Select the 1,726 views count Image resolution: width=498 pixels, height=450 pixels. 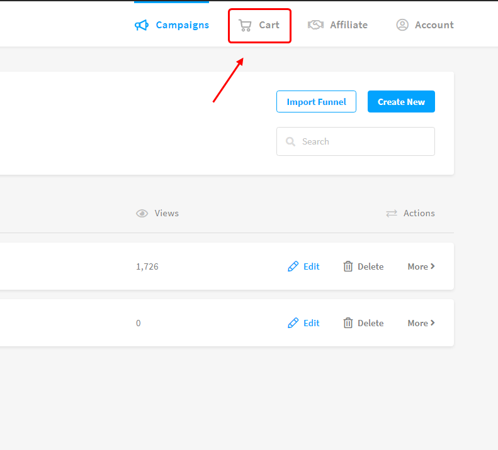click(147, 266)
